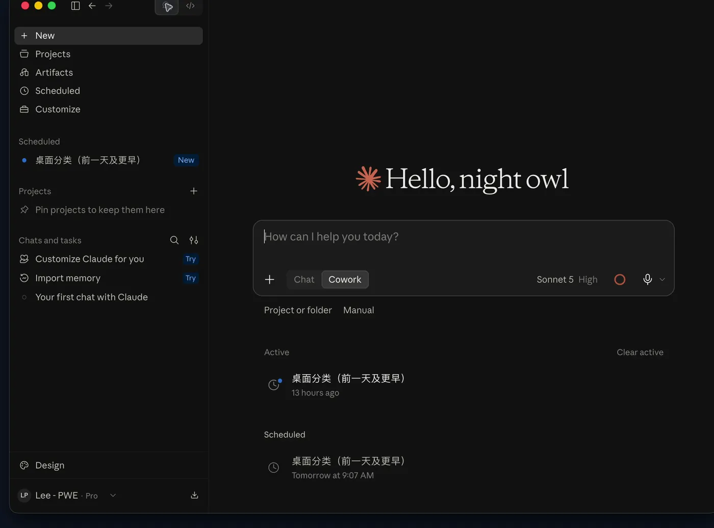714x528 pixels.
Task: Add a project with the plus icon
Action: [194, 191]
